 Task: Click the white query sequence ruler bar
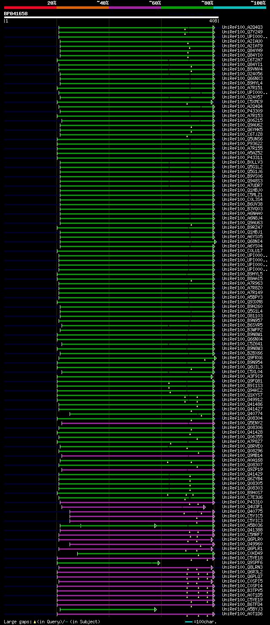[x=111, y=17]
